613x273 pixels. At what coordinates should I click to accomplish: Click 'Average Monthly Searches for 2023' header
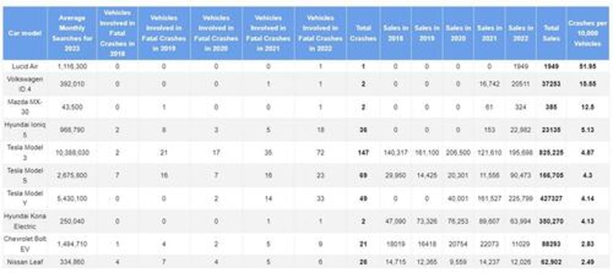(72, 34)
